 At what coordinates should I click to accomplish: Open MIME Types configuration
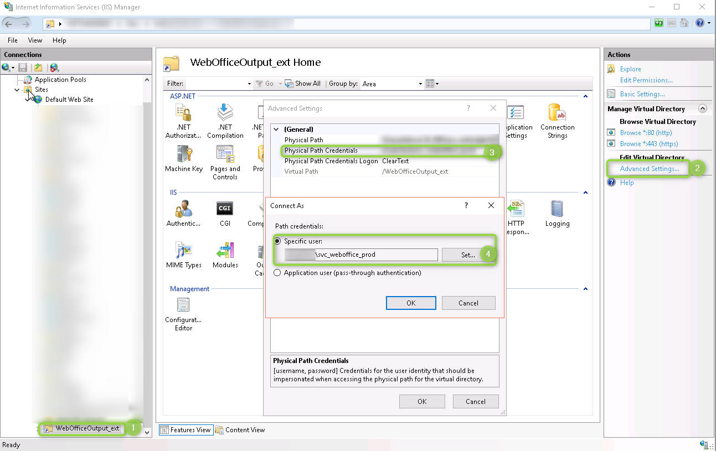[183, 252]
